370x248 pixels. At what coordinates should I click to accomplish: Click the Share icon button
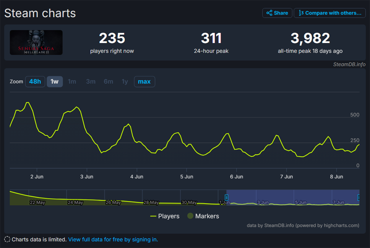pos(277,13)
